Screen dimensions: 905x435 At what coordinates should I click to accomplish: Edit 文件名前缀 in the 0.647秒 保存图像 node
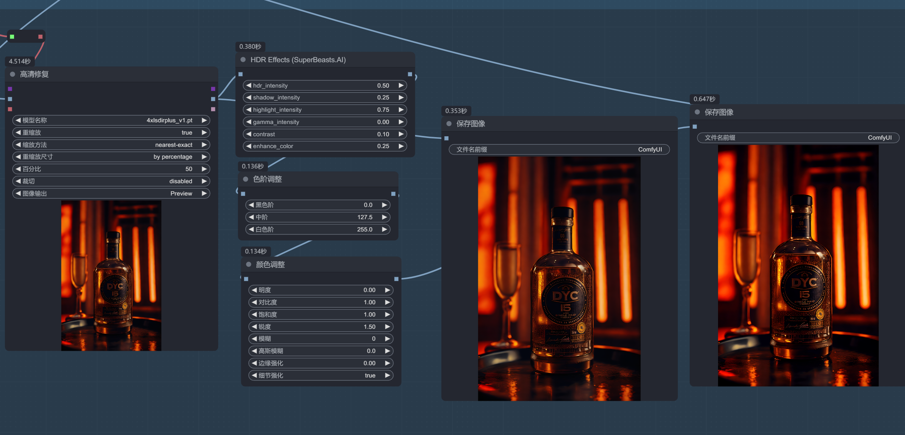(x=798, y=138)
